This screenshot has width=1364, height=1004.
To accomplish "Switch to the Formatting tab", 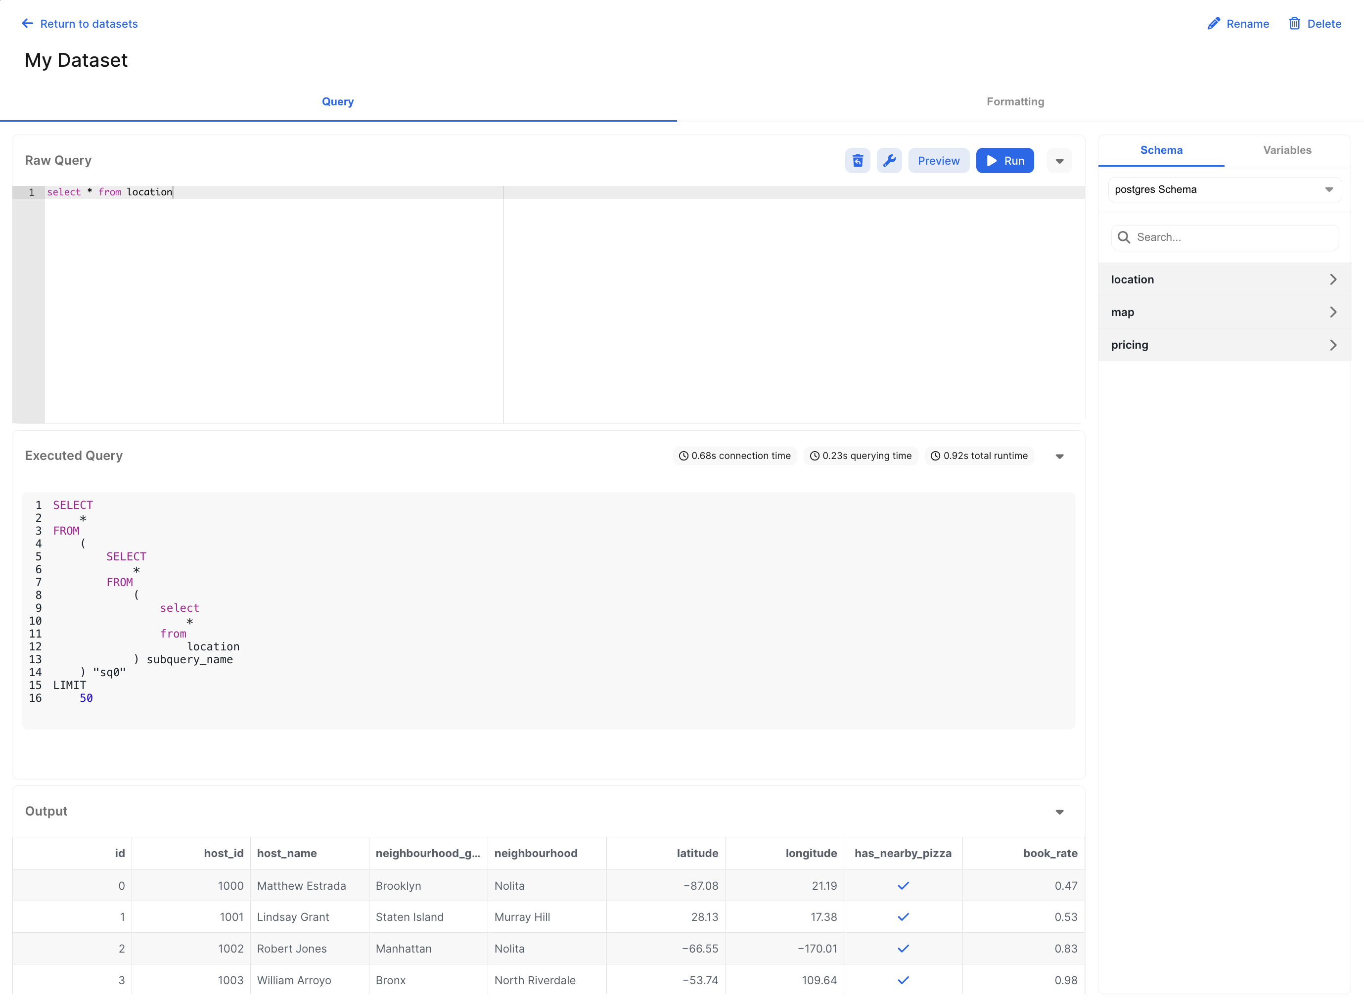I will (1015, 101).
